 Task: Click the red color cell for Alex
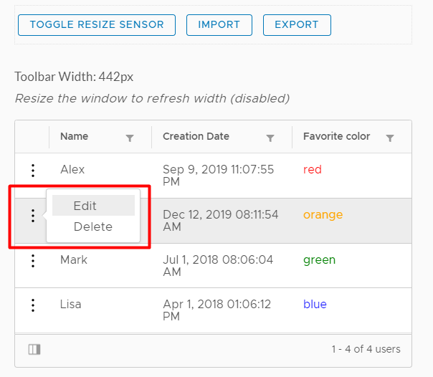click(x=313, y=170)
